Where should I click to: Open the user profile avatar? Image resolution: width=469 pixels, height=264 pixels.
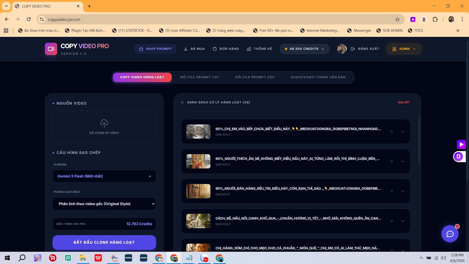[342, 49]
